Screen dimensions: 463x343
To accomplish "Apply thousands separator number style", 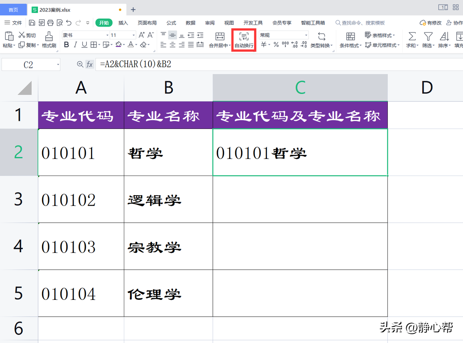I will [x=286, y=45].
